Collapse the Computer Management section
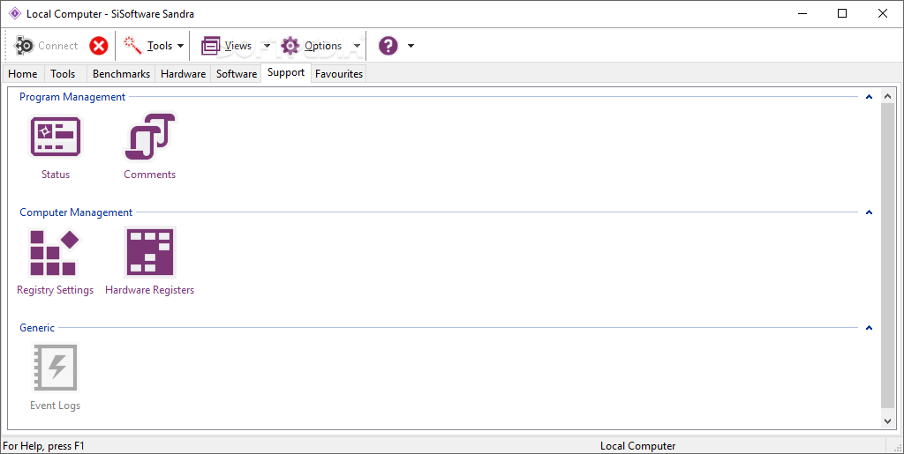Viewport: 904px width, 454px height. tap(869, 212)
